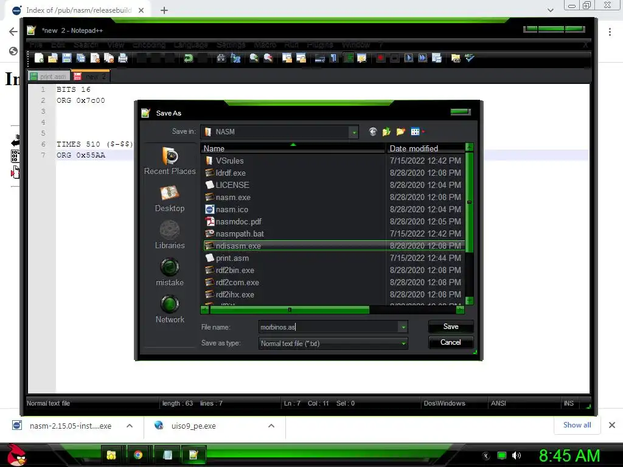Click the red Record Macro icon
The height and width of the screenshot is (467, 623).
pos(380,58)
